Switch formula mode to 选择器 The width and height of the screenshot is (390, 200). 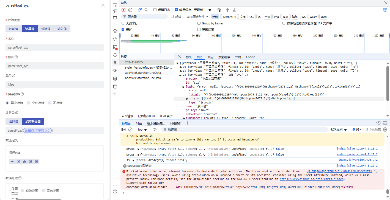point(13,121)
